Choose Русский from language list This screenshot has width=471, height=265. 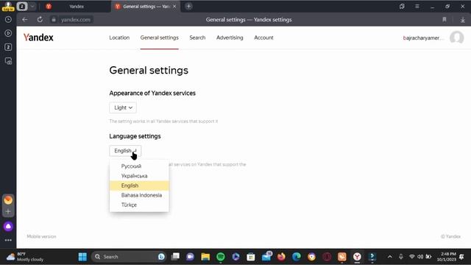139,166
